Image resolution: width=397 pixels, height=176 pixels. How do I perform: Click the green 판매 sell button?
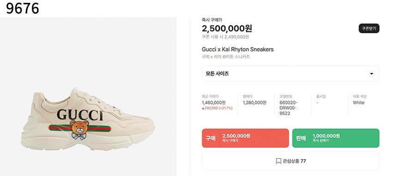(x=336, y=138)
